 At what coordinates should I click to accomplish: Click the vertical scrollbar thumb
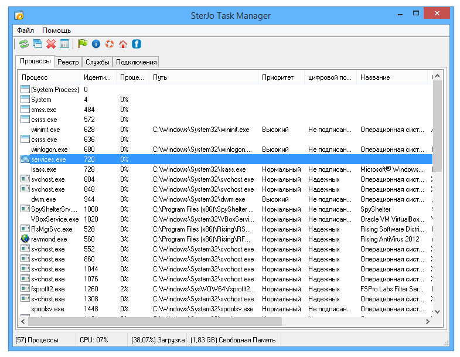437,126
